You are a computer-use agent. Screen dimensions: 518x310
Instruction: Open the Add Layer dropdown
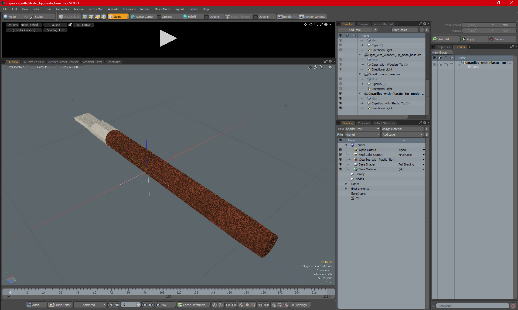coord(402,135)
